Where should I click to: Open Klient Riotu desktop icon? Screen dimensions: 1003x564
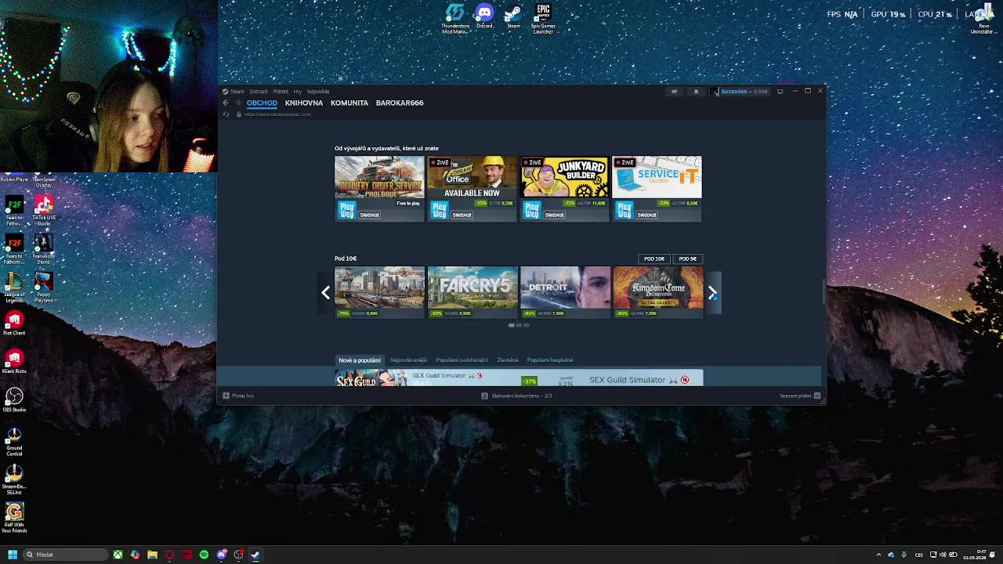[14, 361]
